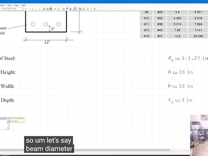Click the 4.303 table cell
This screenshot has height=156, width=208.
pyautogui.click(x=177, y=18)
